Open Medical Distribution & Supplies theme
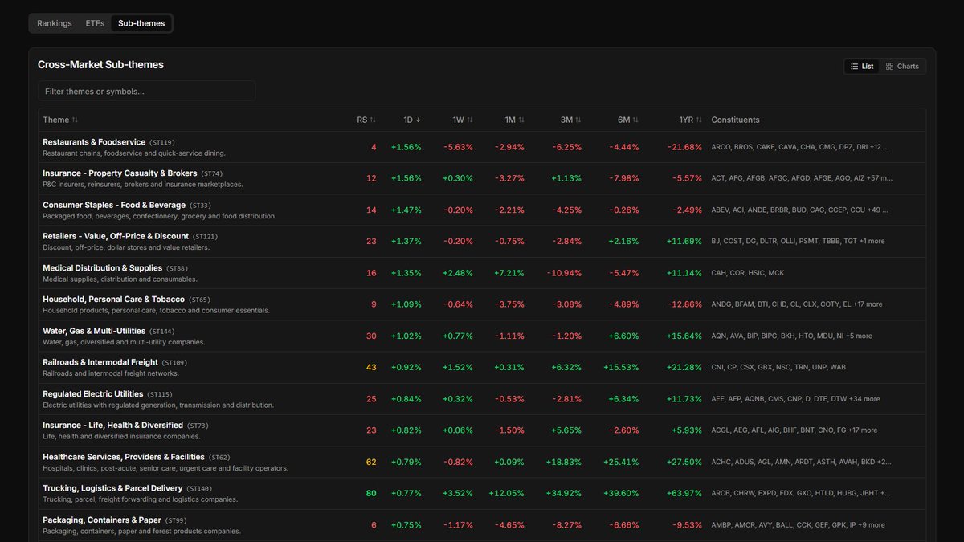Viewport: 964px width, 542px height. (102, 268)
